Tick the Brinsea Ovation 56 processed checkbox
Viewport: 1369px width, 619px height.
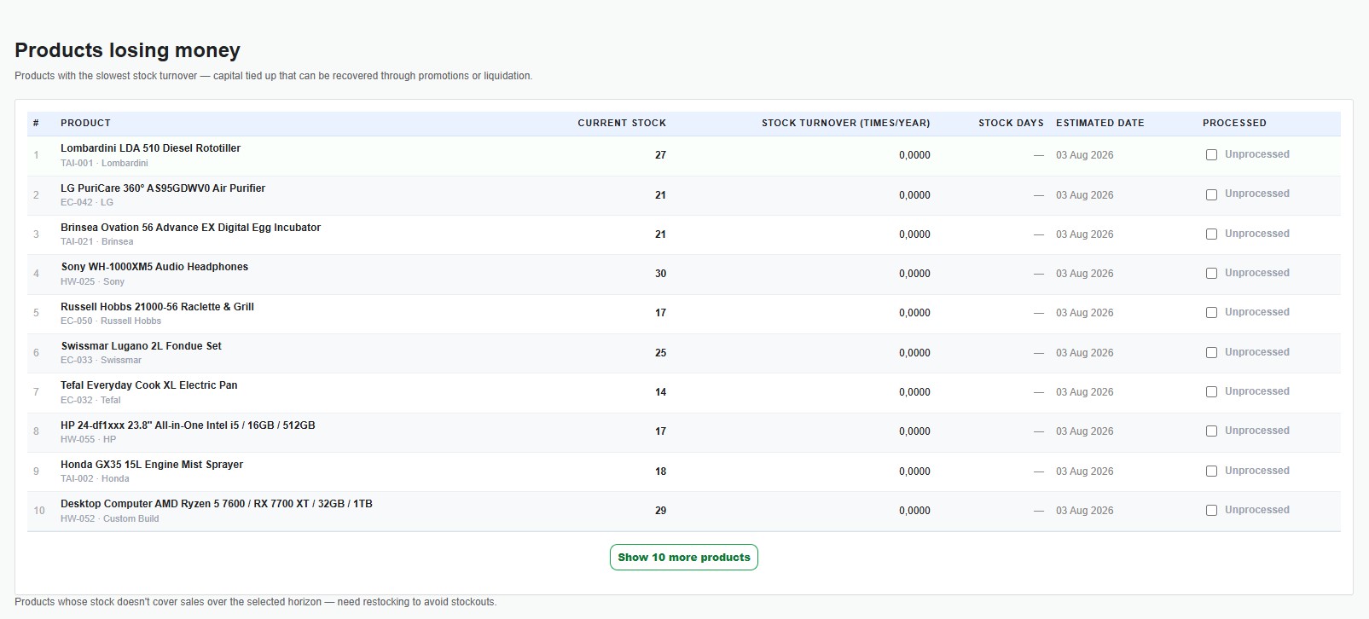point(1211,234)
